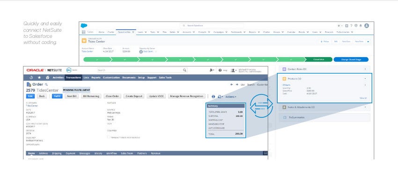Click the Notes & Attachments panel icon
The height and width of the screenshot is (187, 398).
coord(284,107)
